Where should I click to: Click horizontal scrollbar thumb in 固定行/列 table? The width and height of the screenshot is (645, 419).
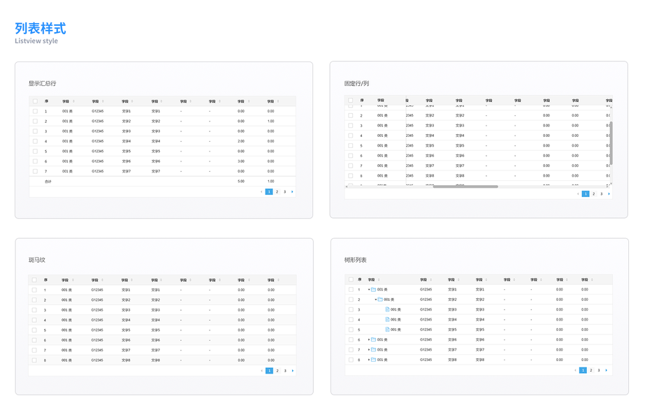pos(465,186)
